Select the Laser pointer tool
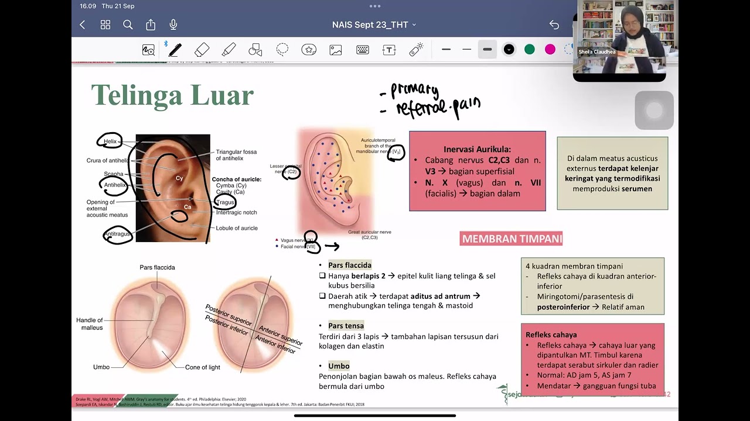Image resolution: width=750 pixels, height=421 pixels. (x=416, y=50)
